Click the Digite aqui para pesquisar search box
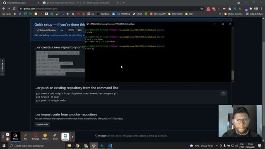265x149 pixels. [36, 146]
